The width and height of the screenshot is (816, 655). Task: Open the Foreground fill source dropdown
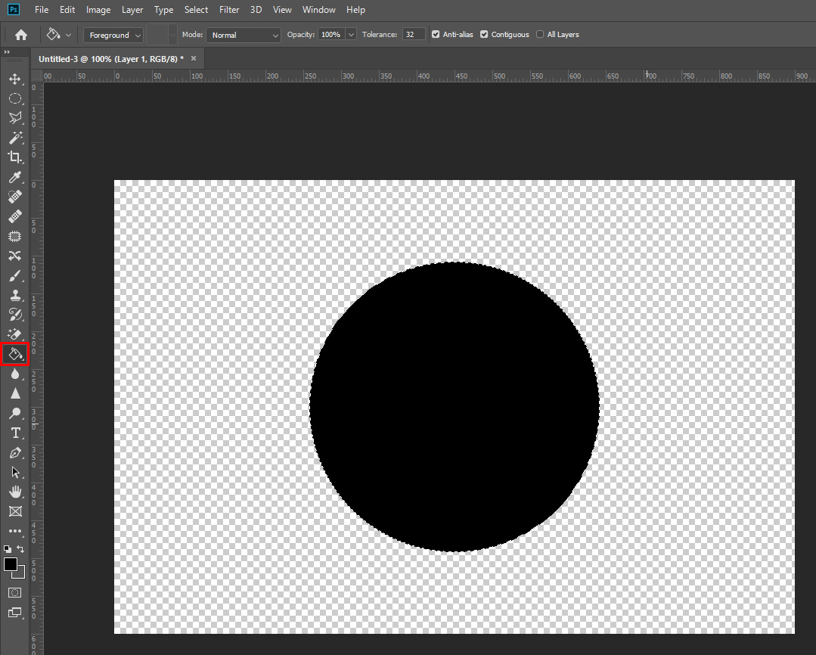pyautogui.click(x=114, y=36)
